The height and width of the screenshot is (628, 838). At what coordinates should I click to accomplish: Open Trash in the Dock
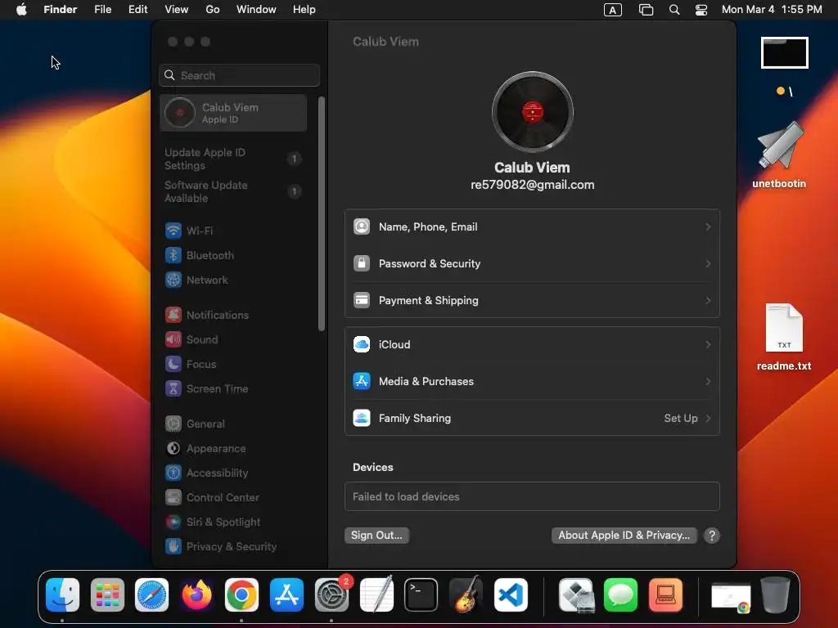coord(776,595)
